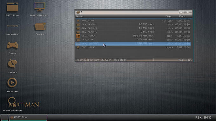Click the folder icon in the window title bar
This screenshot has height=121, width=216.
(78, 12)
